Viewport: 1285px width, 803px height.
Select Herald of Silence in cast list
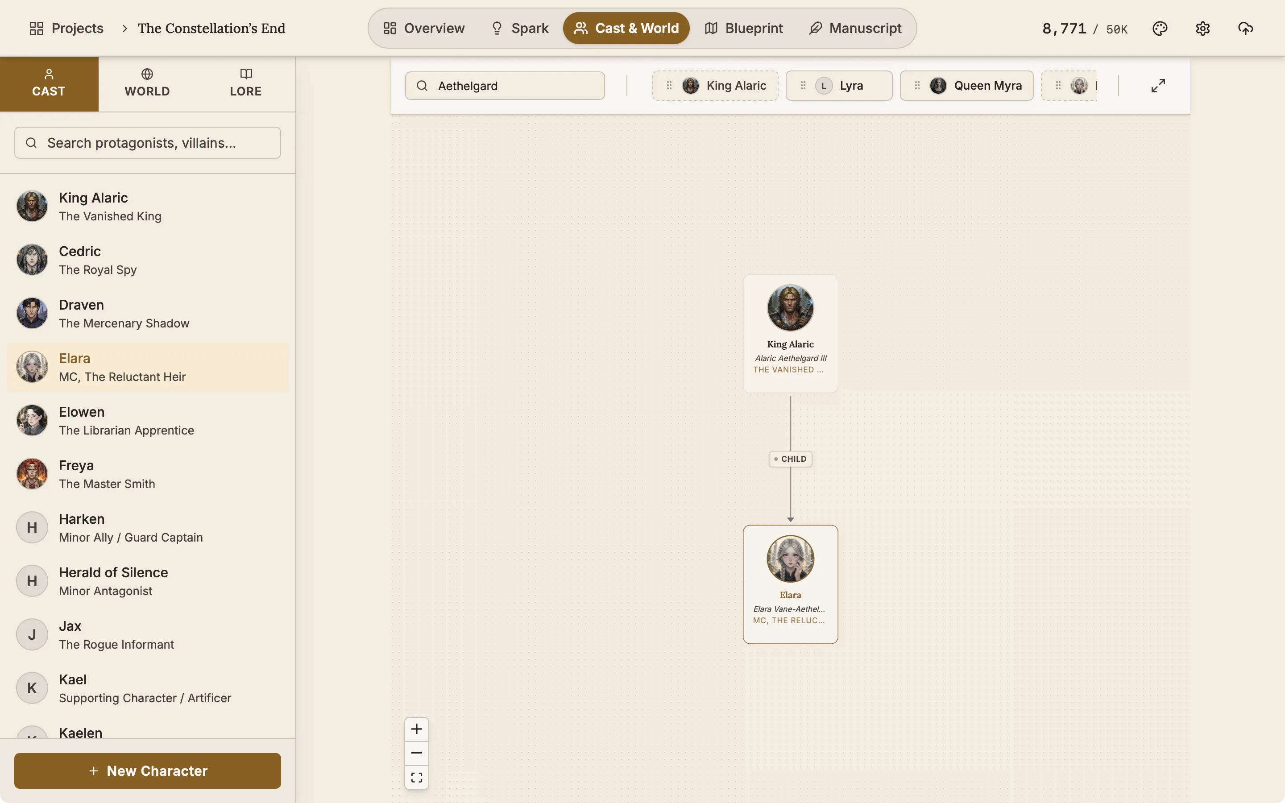(x=148, y=581)
